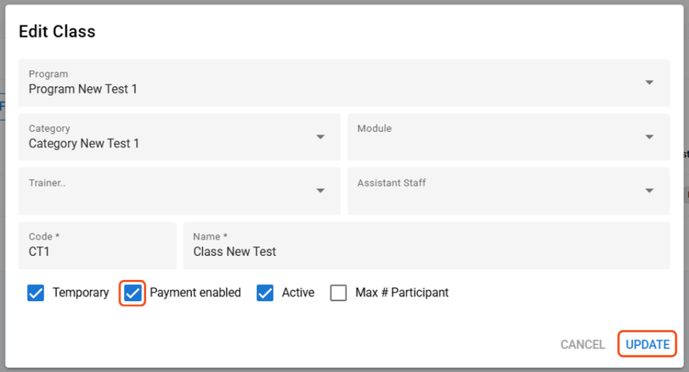
Task: Toggle the Active checkbox off
Action: click(264, 293)
